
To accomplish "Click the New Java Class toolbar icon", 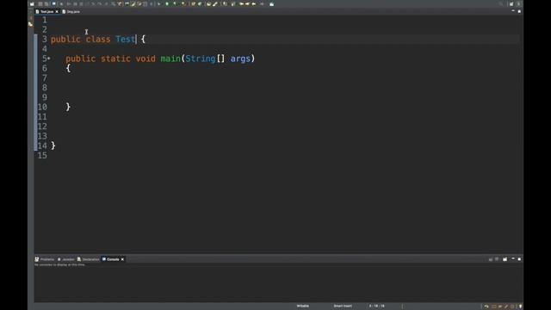I will [x=200, y=3].
